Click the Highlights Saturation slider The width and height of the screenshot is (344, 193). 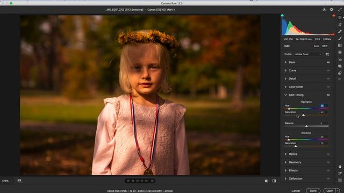click(x=306, y=115)
